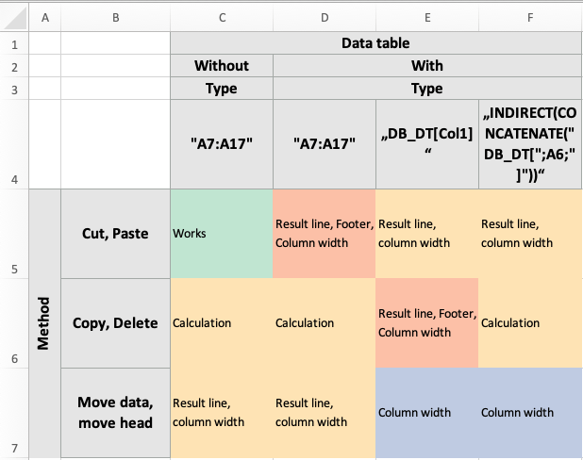The width and height of the screenshot is (583, 460).
Task: Select column A header
Action: click(x=45, y=18)
